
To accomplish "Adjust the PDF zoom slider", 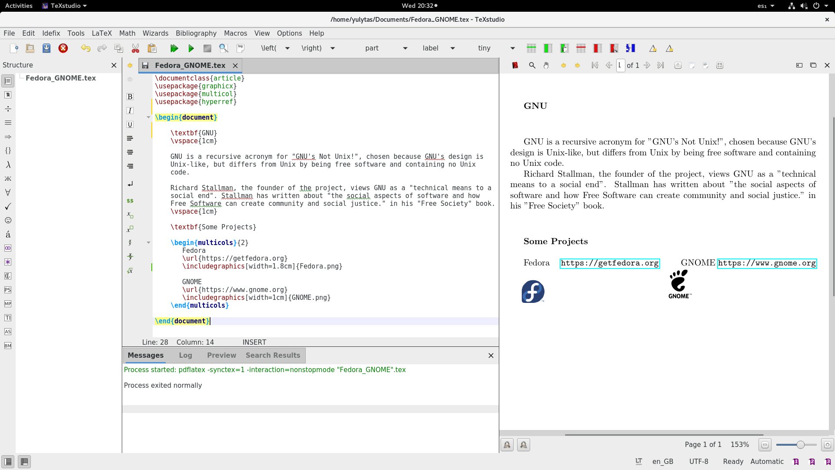I will click(800, 445).
